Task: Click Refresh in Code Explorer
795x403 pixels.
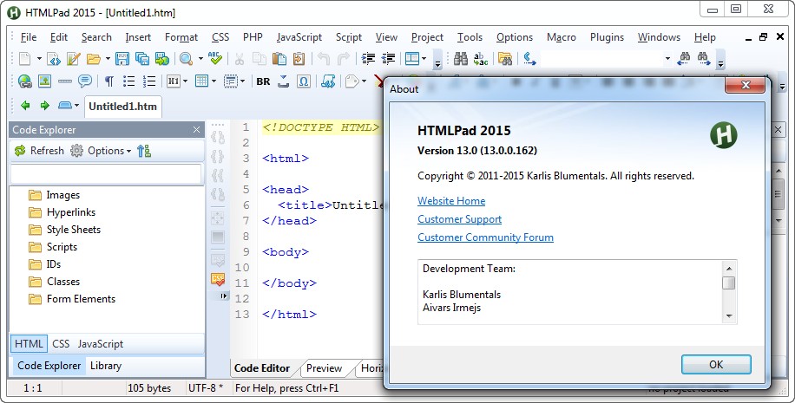Action: point(40,151)
